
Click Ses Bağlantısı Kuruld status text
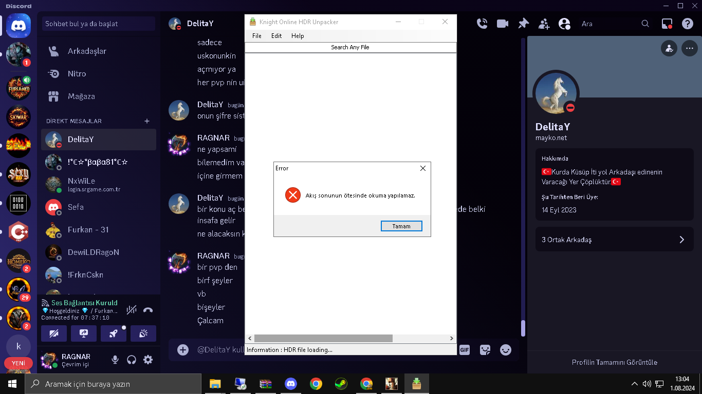pyautogui.click(x=84, y=303)
